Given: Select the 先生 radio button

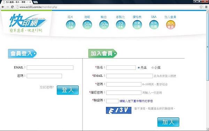Looking at the screenshot, I should point(139,68).
